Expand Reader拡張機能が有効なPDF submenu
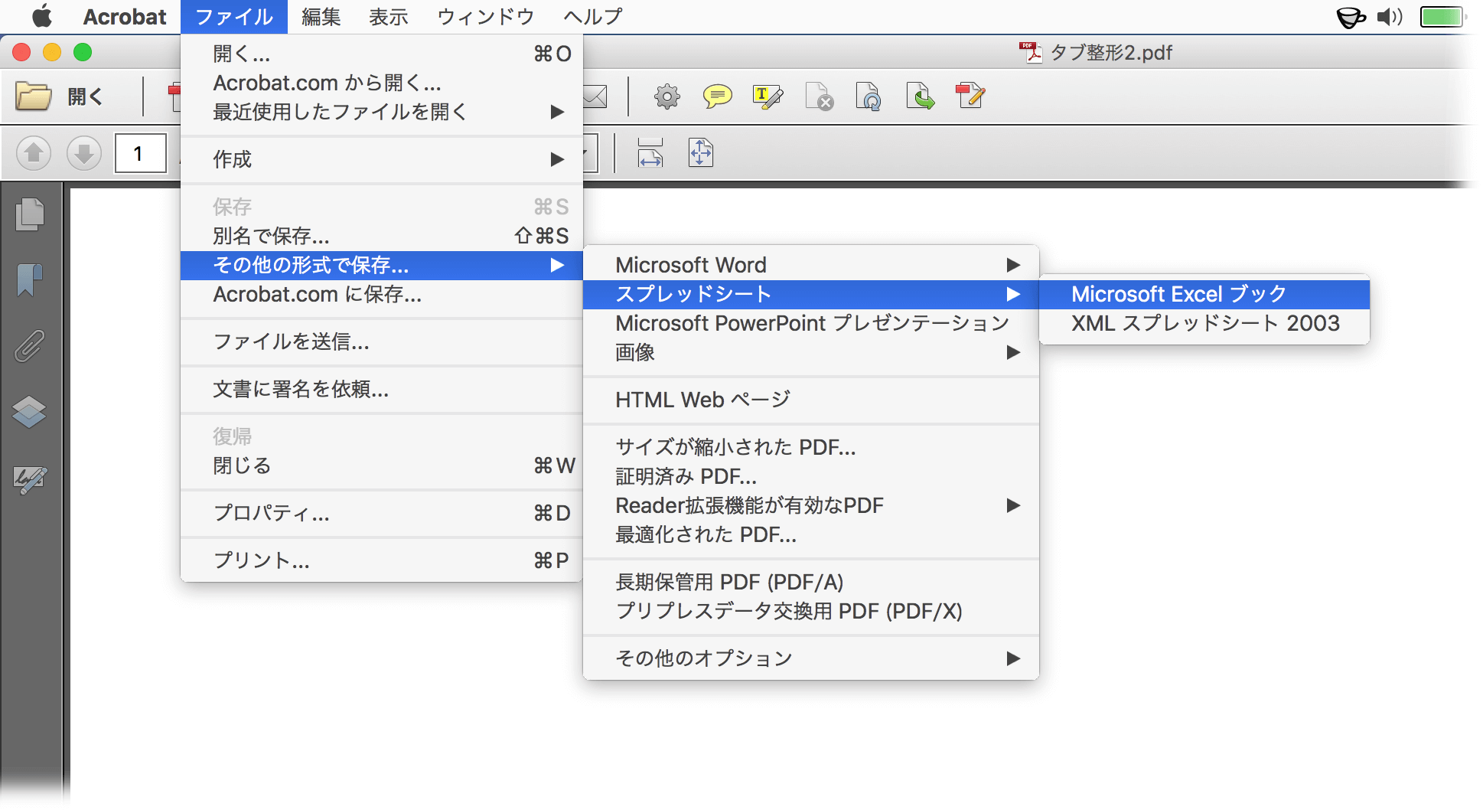The image size is (1483, 810). [811, 505]
